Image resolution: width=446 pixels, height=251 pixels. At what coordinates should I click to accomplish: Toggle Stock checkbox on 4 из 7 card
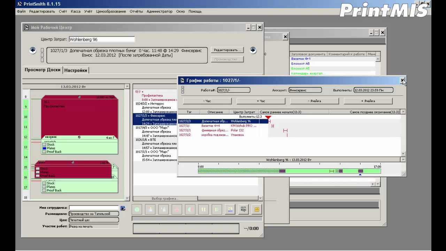coord(44,144)
